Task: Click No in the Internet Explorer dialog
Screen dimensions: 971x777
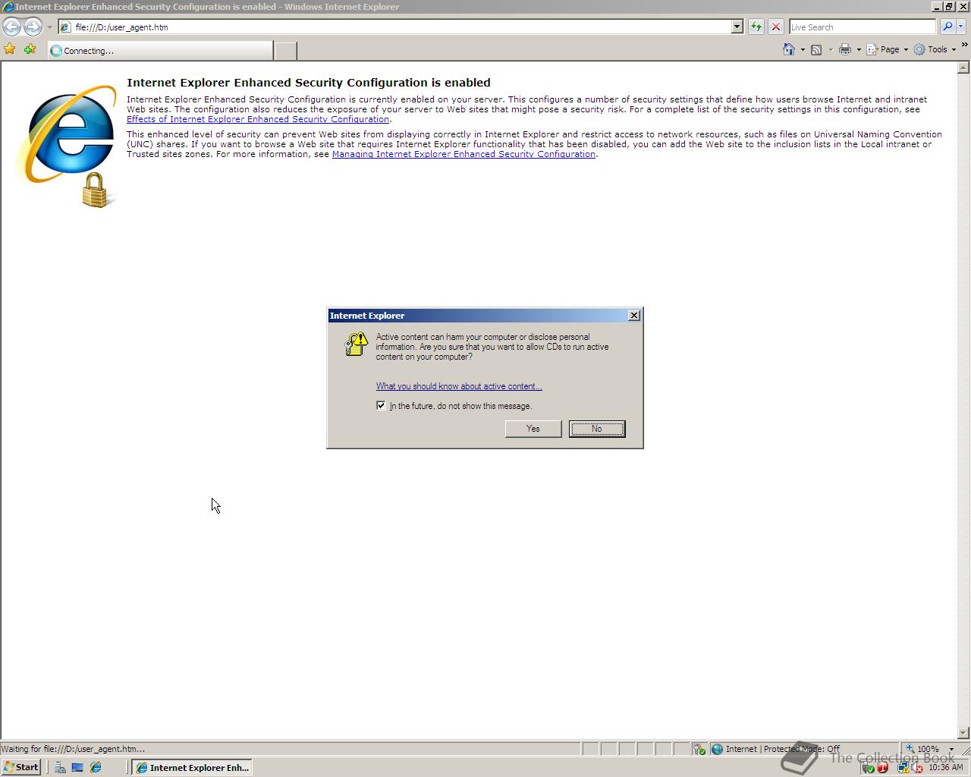Action: (597, 429)
